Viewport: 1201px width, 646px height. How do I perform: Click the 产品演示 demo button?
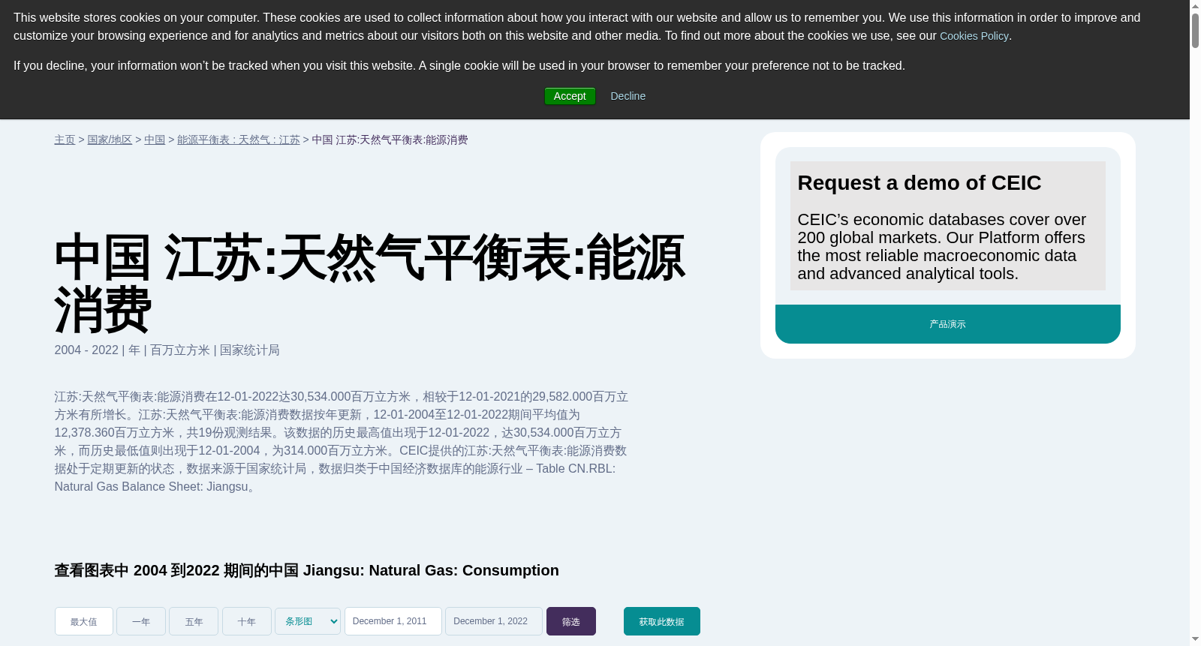tap(948, 324)
